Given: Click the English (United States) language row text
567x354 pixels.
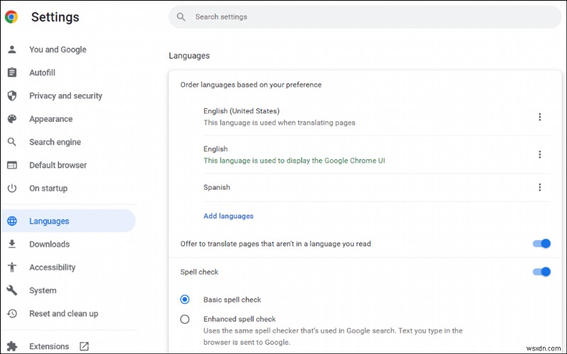Looking at the screenshot, I should [x=242, y=111].
